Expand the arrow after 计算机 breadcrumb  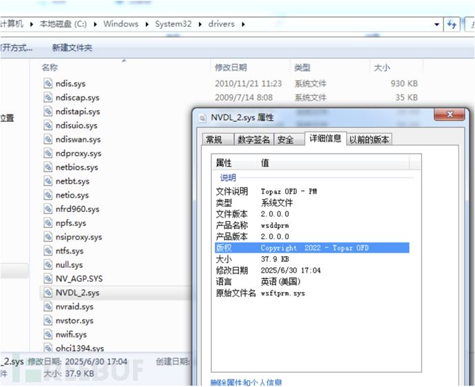click(31, 24)
